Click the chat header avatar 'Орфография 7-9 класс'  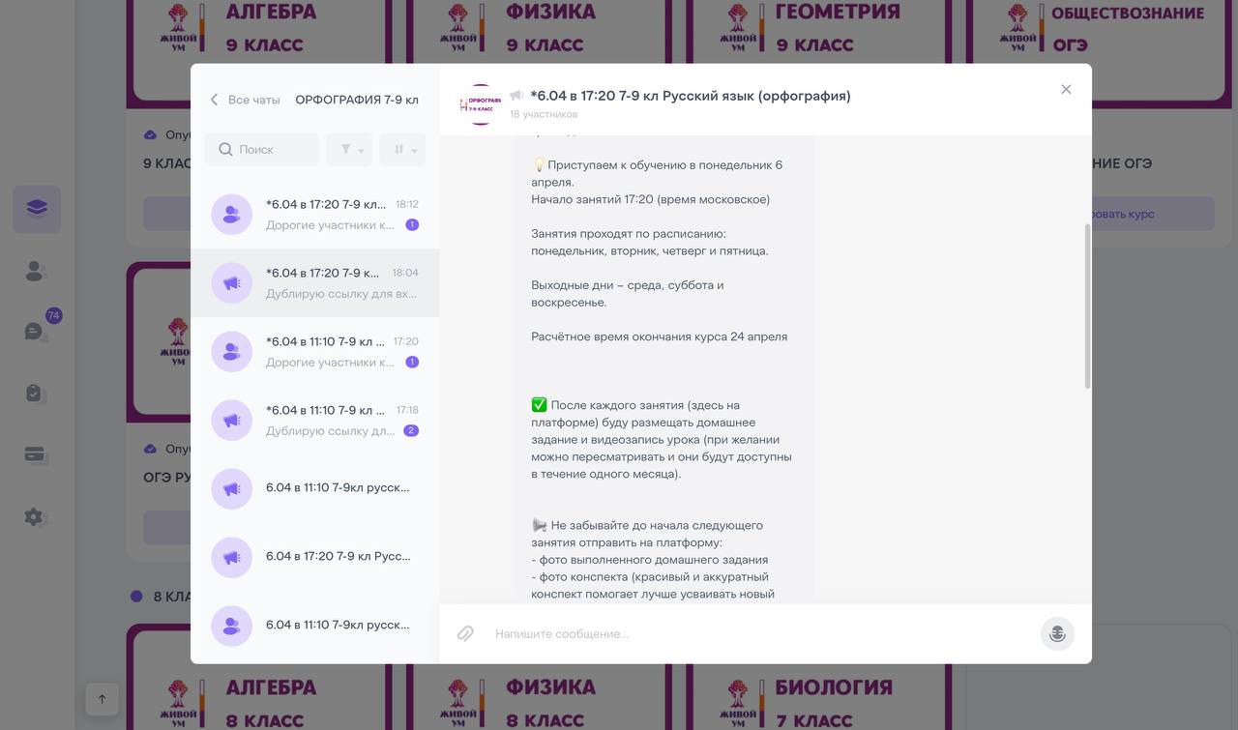(481, 104)
